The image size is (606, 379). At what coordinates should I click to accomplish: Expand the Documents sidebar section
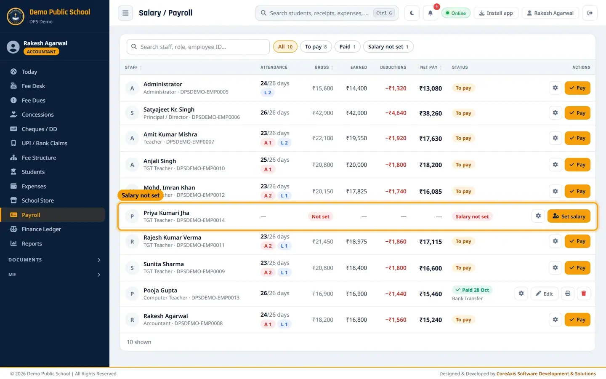point(55,260)
